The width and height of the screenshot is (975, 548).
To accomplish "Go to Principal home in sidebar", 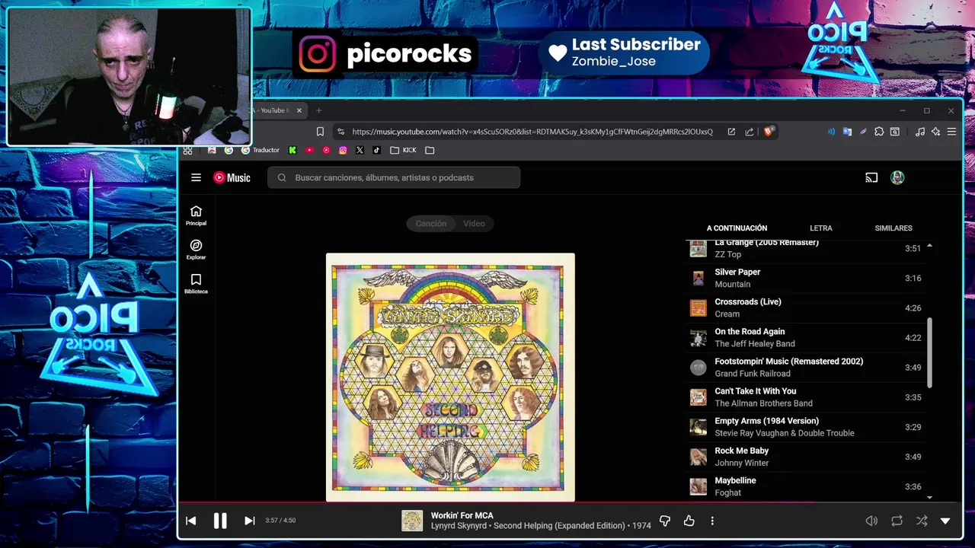I will [x=196, y=215].
